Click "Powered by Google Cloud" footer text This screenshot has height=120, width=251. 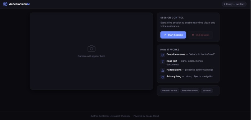pos(146,116)
